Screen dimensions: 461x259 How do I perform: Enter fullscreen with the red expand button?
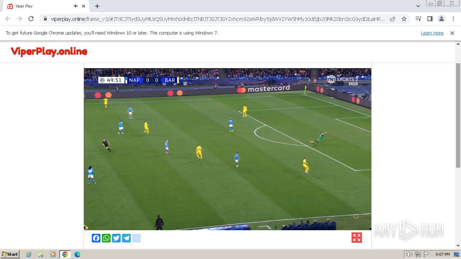(357, 238)
